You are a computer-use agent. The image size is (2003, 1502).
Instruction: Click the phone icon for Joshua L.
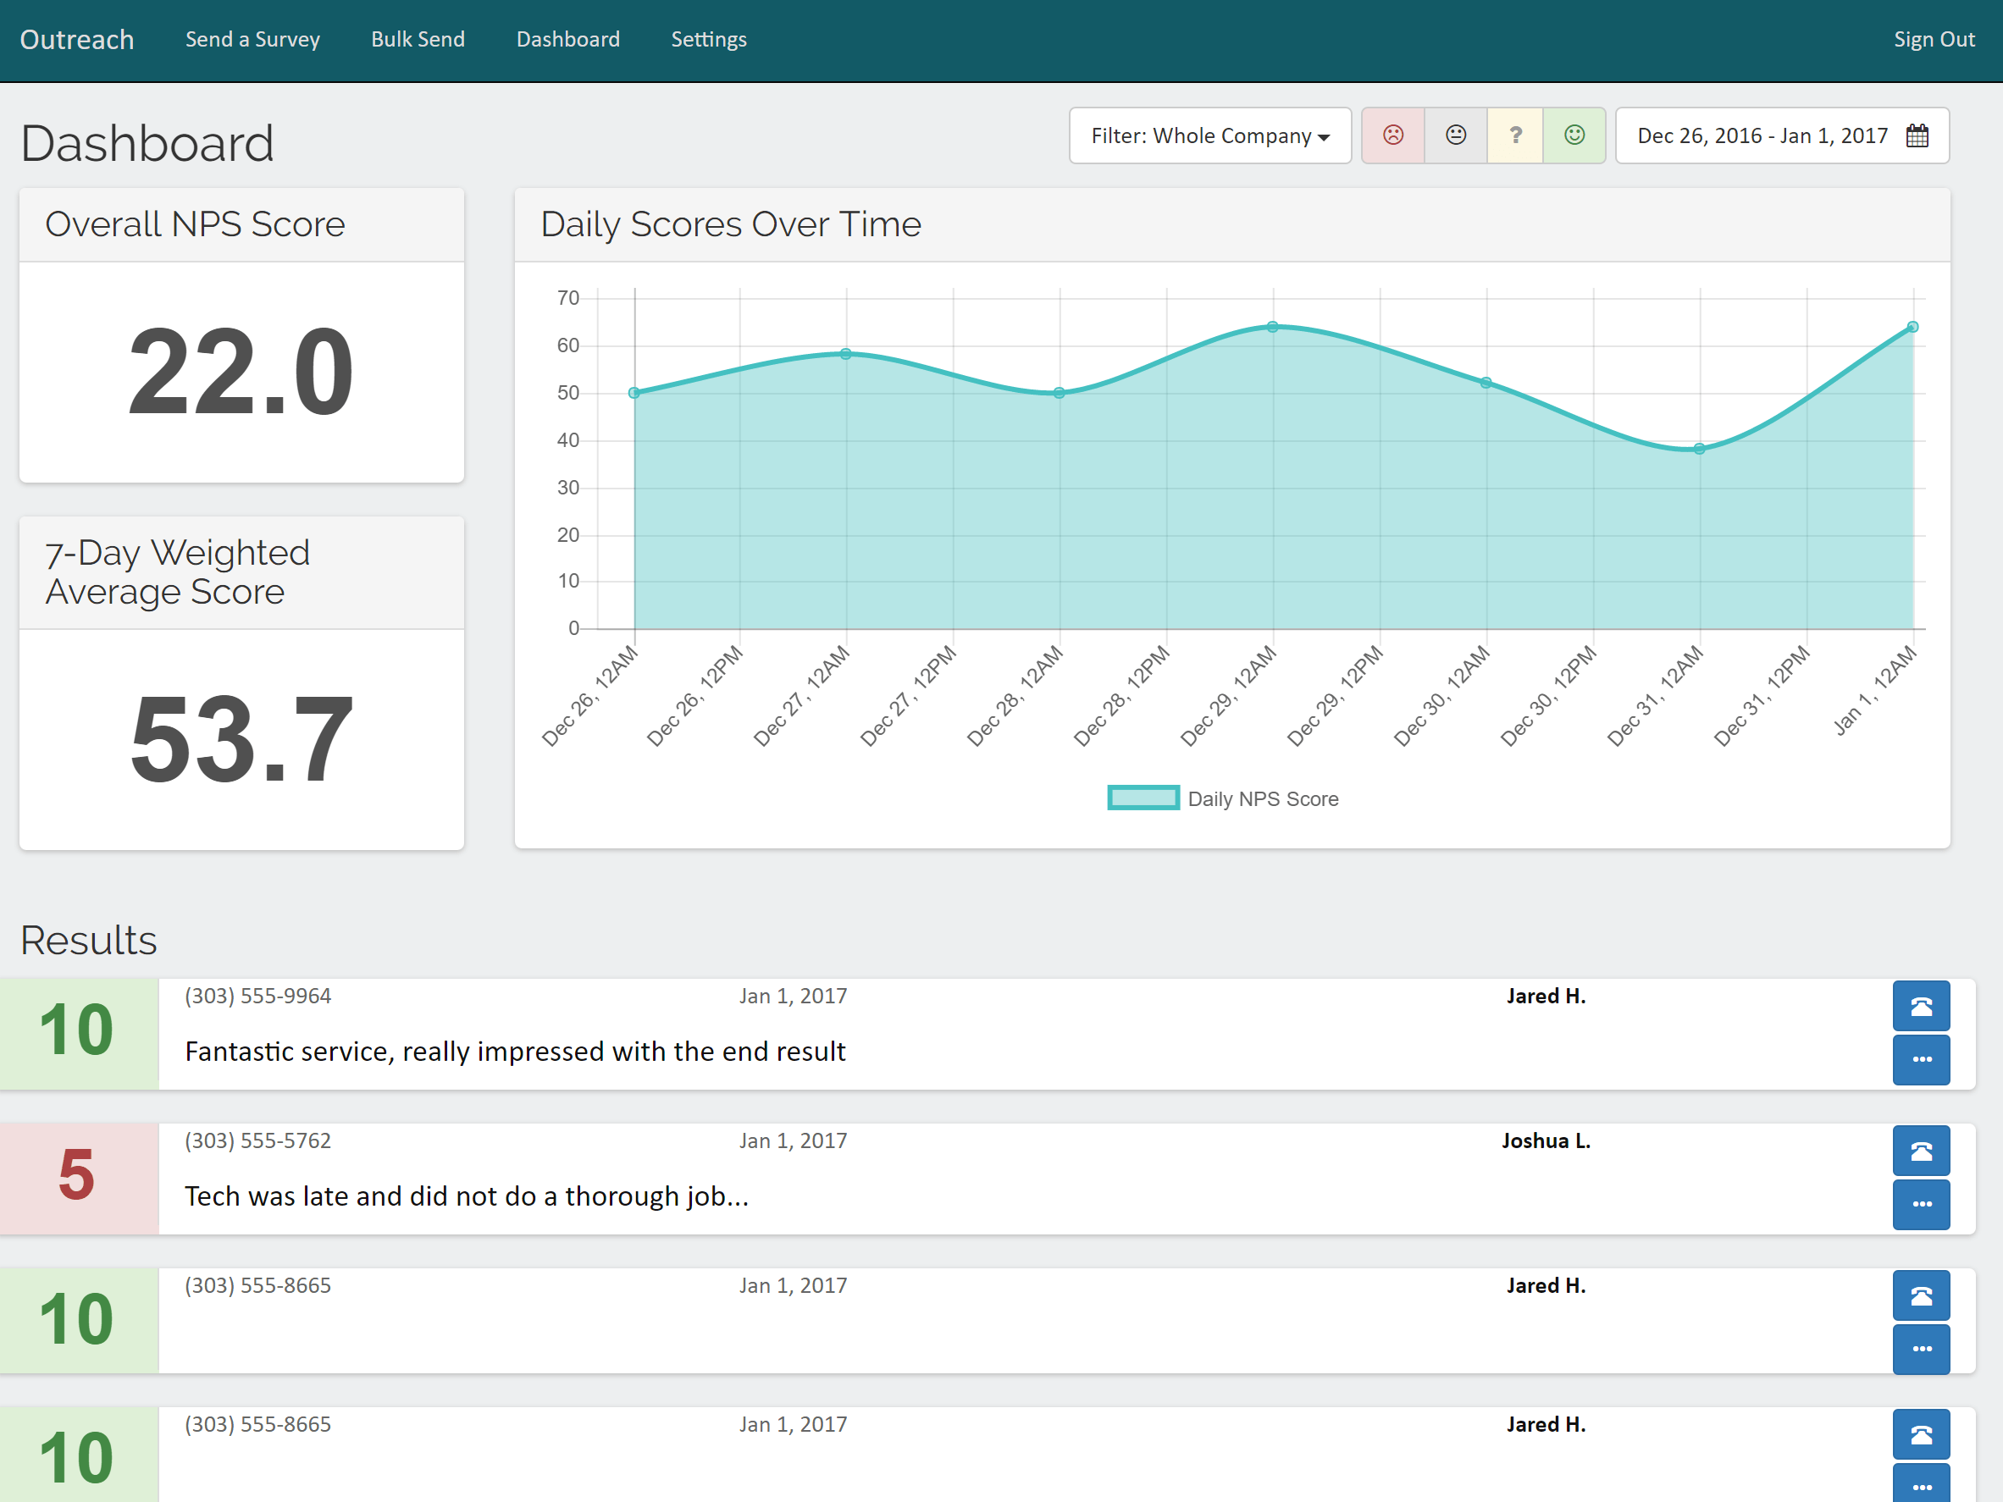point(1921,1151)
